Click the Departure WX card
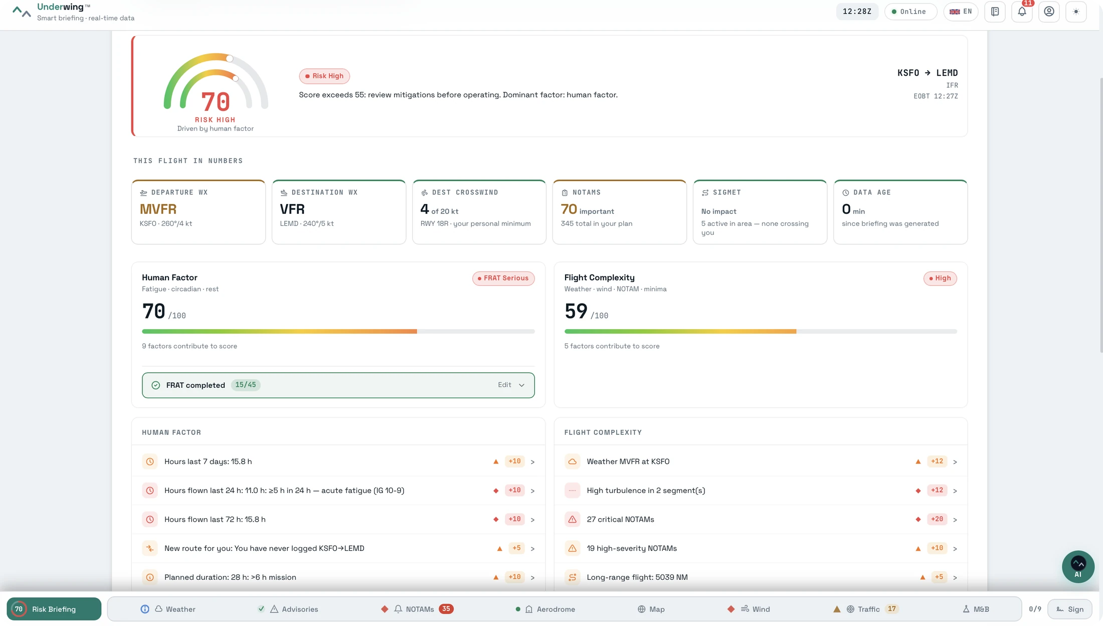The image size is (1103, 626). (x=199, y=212)
